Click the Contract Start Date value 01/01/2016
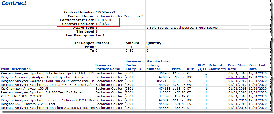This screenshot has height=114, width=274. click(x=104, y=20)
